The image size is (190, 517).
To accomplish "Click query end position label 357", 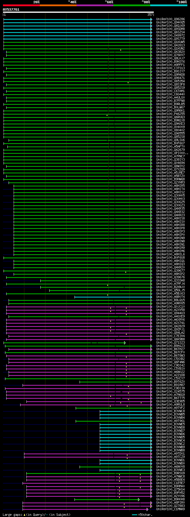I will coord(150,15).
